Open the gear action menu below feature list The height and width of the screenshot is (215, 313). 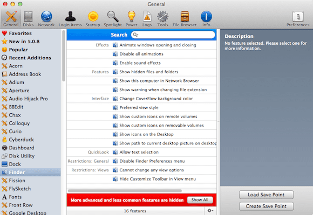pos(210,211)
